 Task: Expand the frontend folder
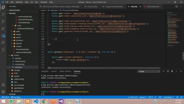point(19,40)
